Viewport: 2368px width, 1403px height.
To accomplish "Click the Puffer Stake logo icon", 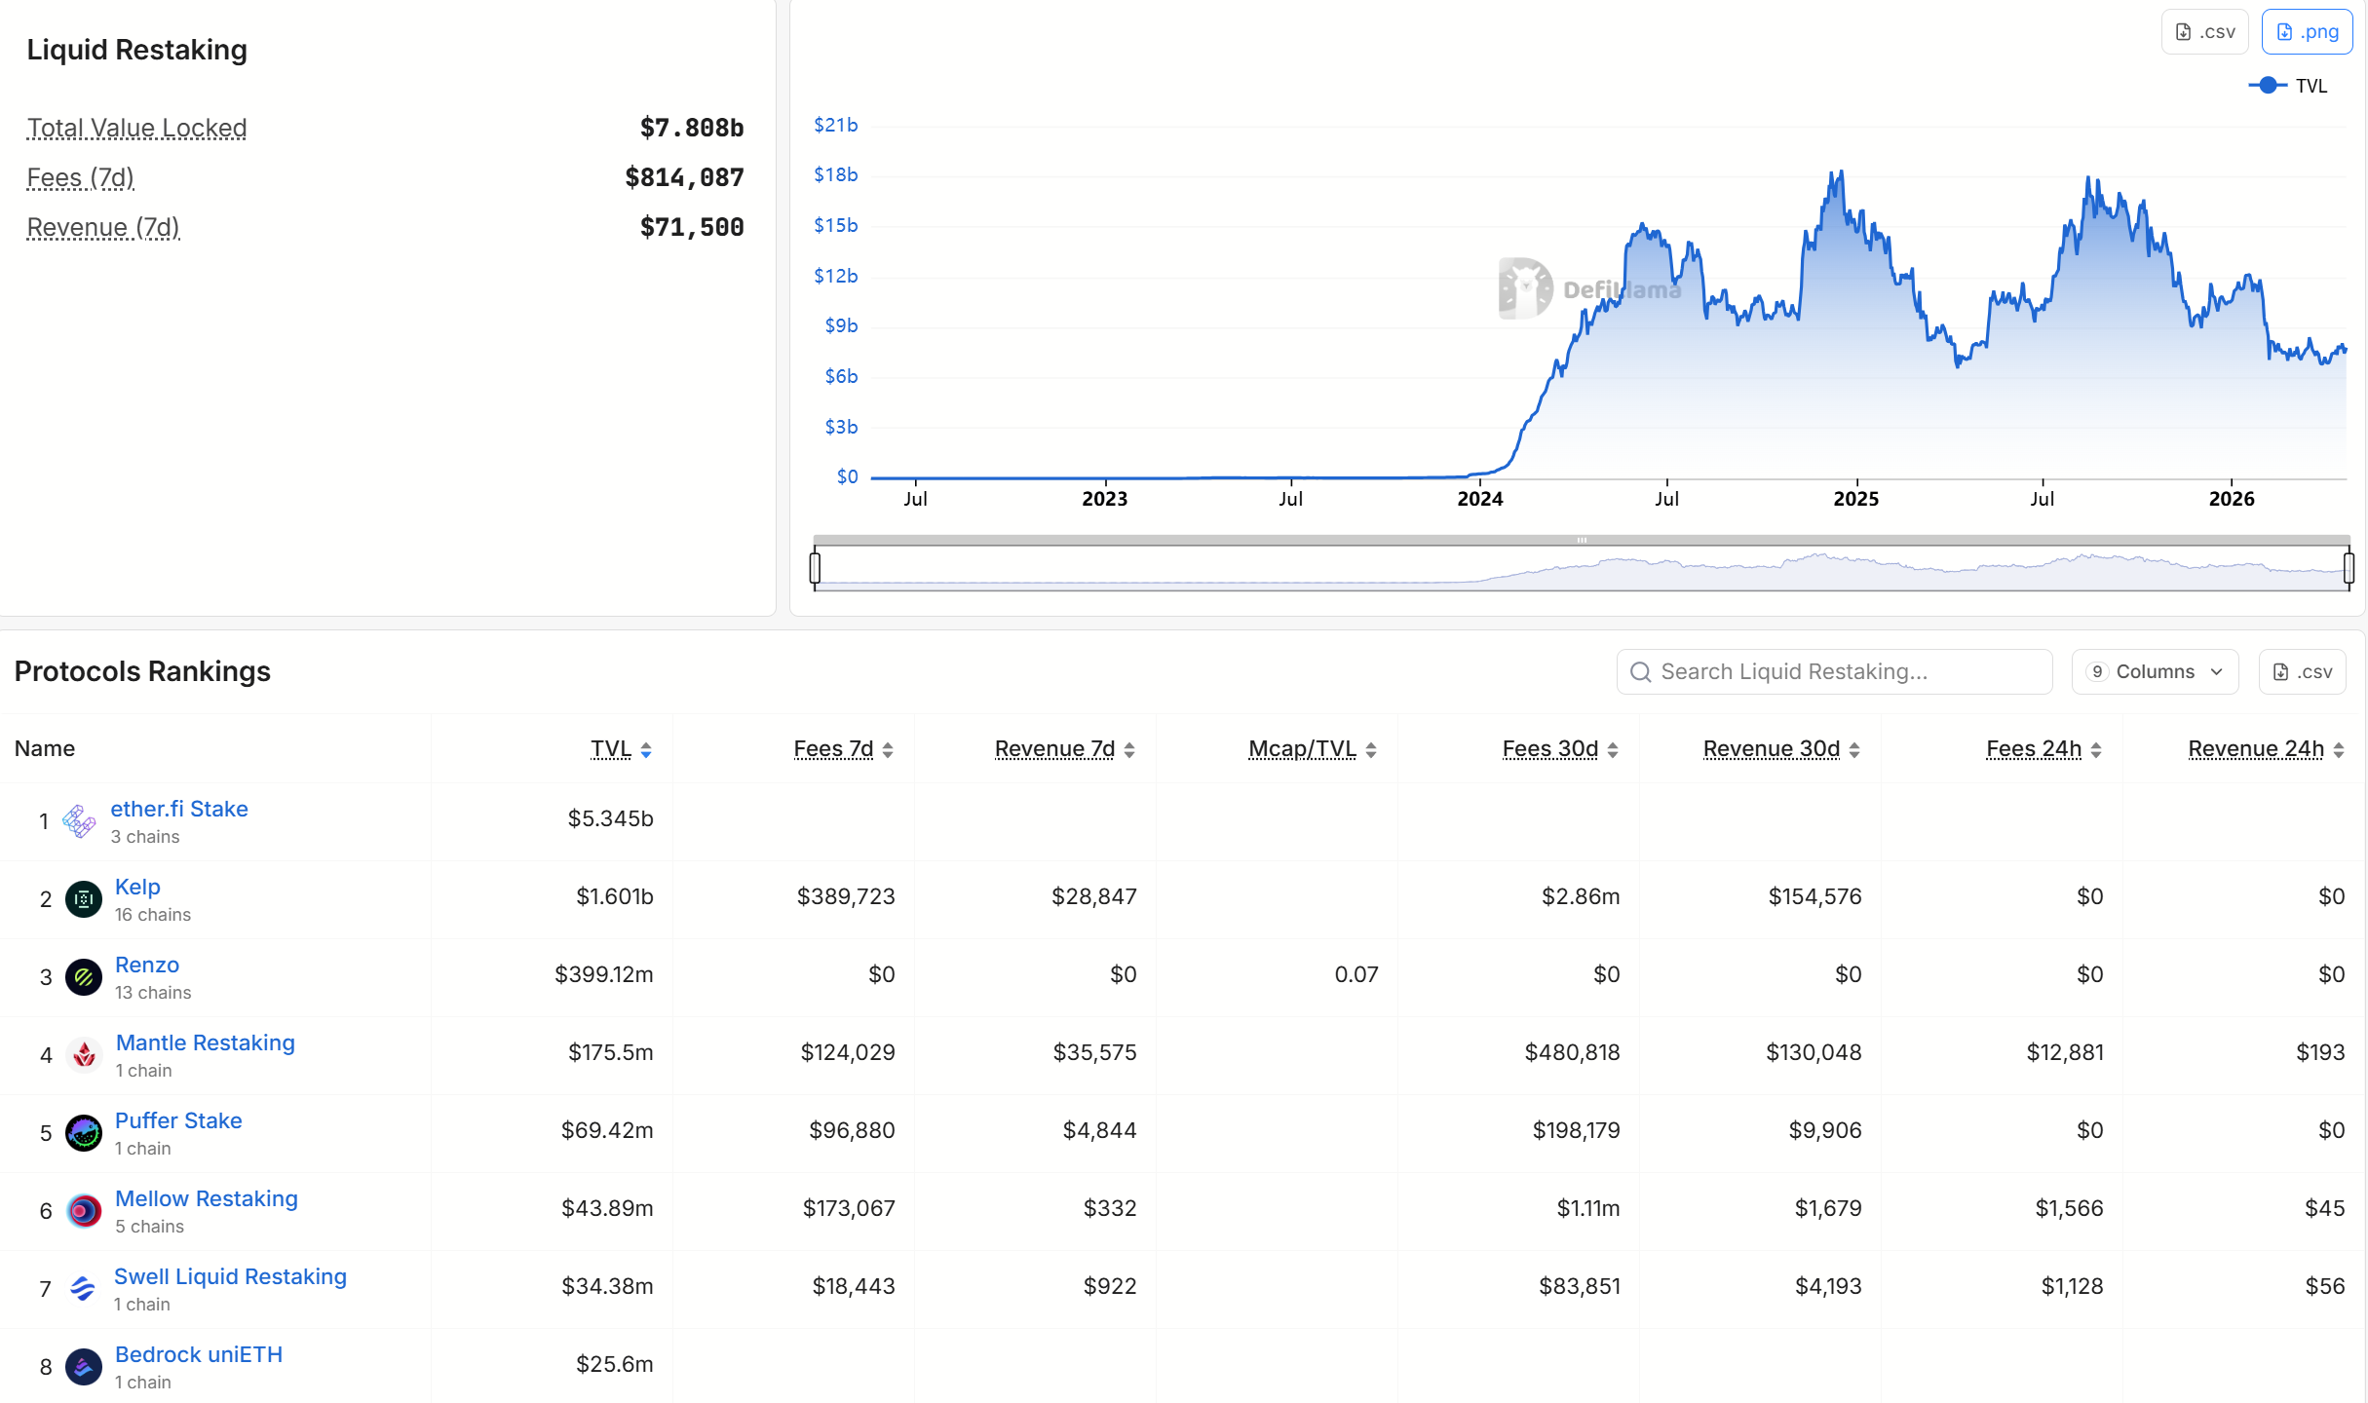I will [84, 1133].
